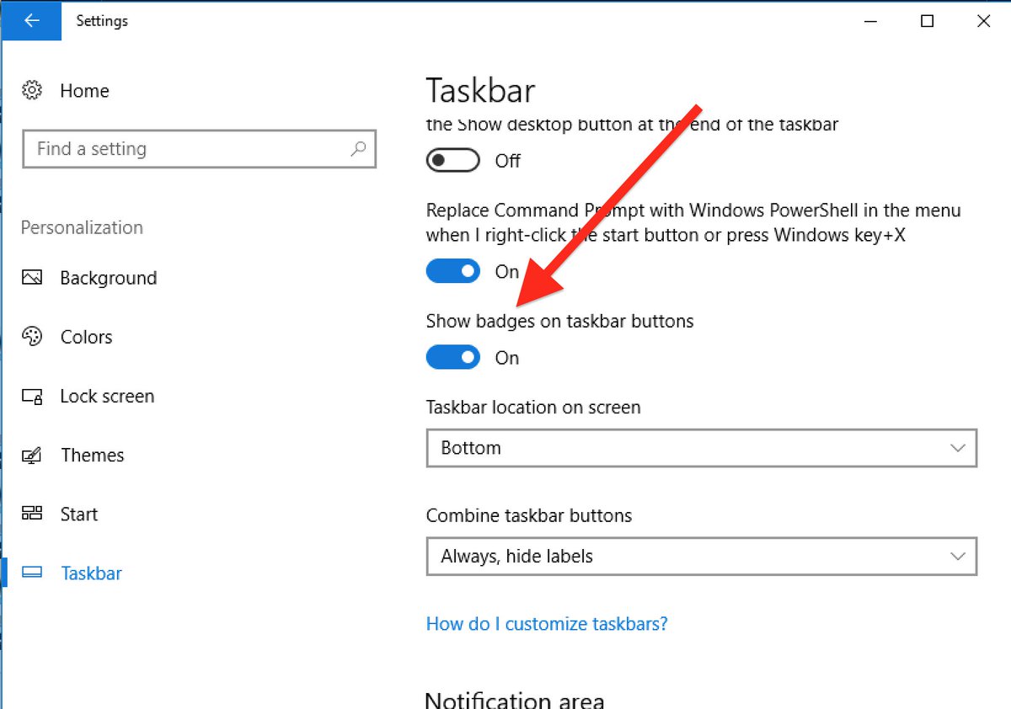This screenshot has height=709, width=1011.
Task: Select the Colors palette icon
Action: pyautogui.click(x=31, y=337)
